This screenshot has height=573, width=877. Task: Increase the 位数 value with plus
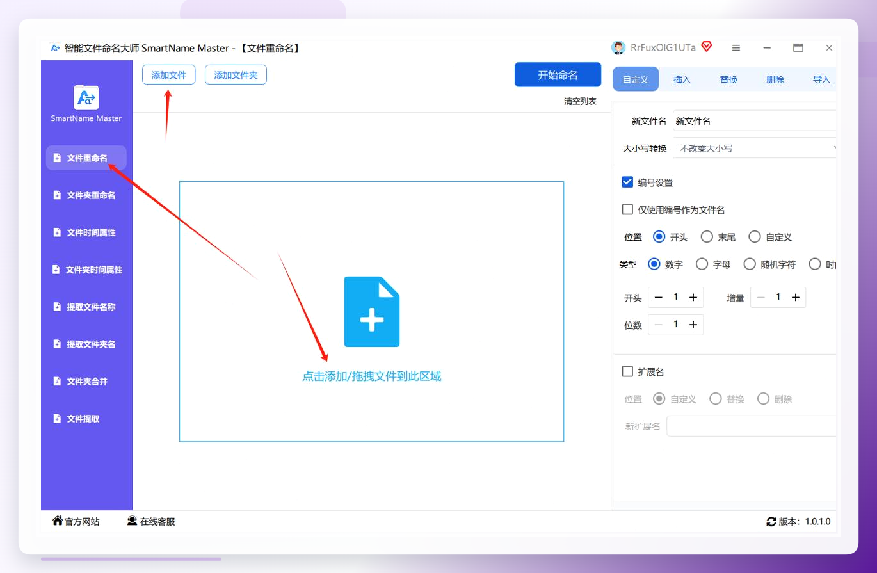click(x=693, y=325)
